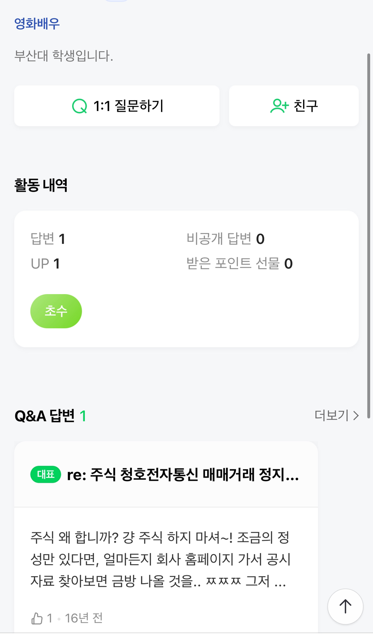
Task: Open the 영화배우 category link
Action: coord(37,24)
